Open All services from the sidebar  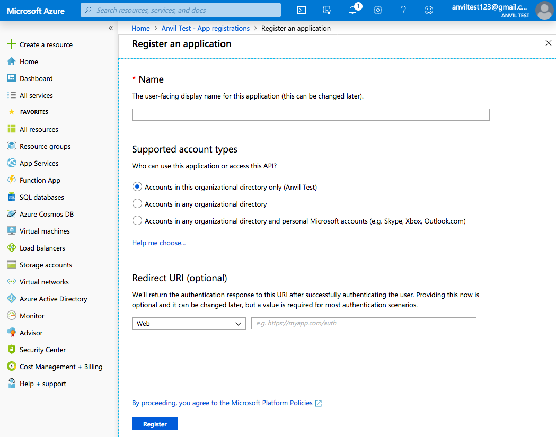click(x=36, y=95)
